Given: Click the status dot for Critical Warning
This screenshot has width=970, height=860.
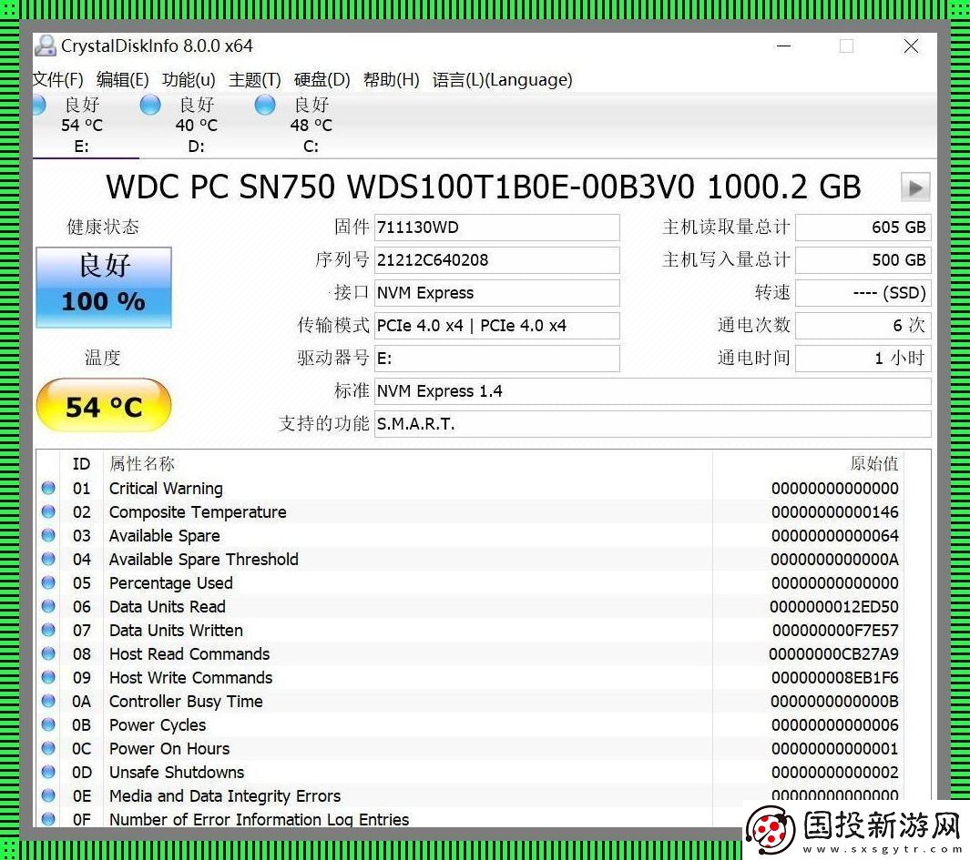Looking at the screenshot, I should click(48, 489).
